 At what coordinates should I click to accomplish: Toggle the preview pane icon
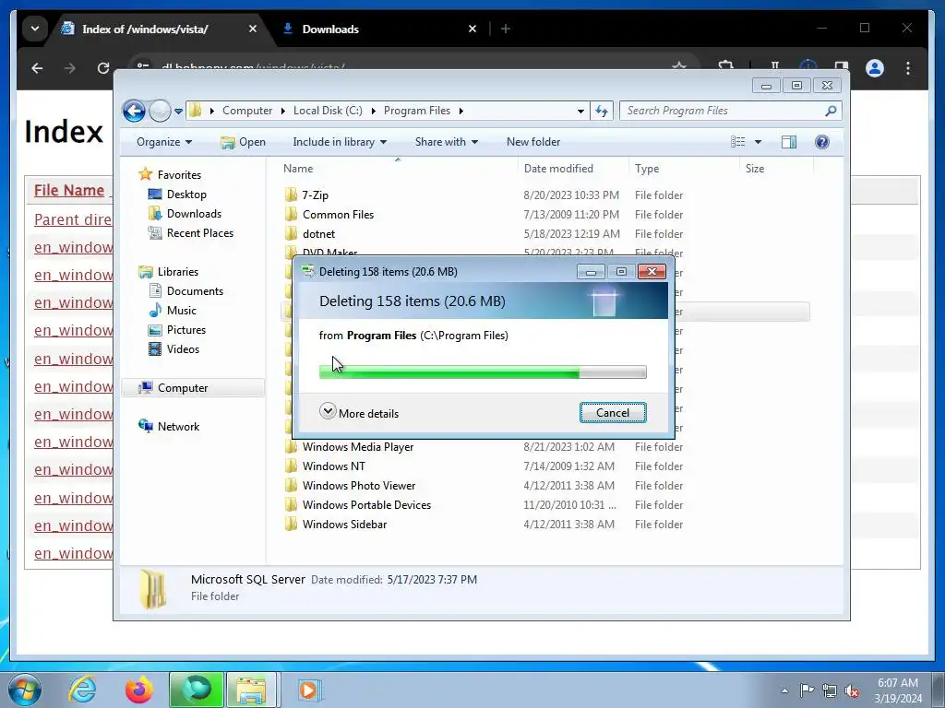tap(789, 142)
